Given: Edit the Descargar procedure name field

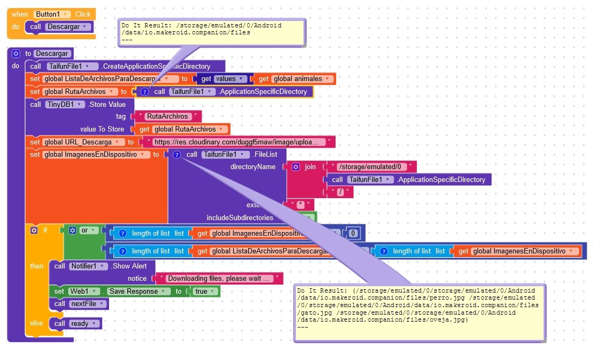Looking at the screenshot, I should coord(52,54).
